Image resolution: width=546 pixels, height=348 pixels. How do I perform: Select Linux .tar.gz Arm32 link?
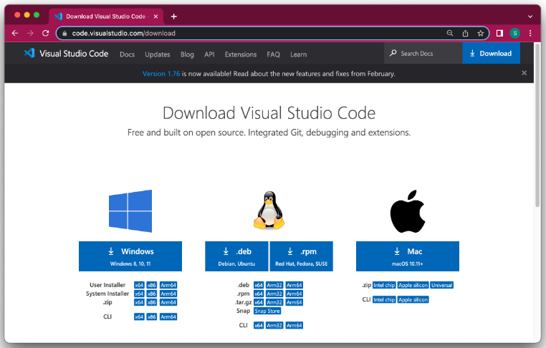[x=274, y=302]
